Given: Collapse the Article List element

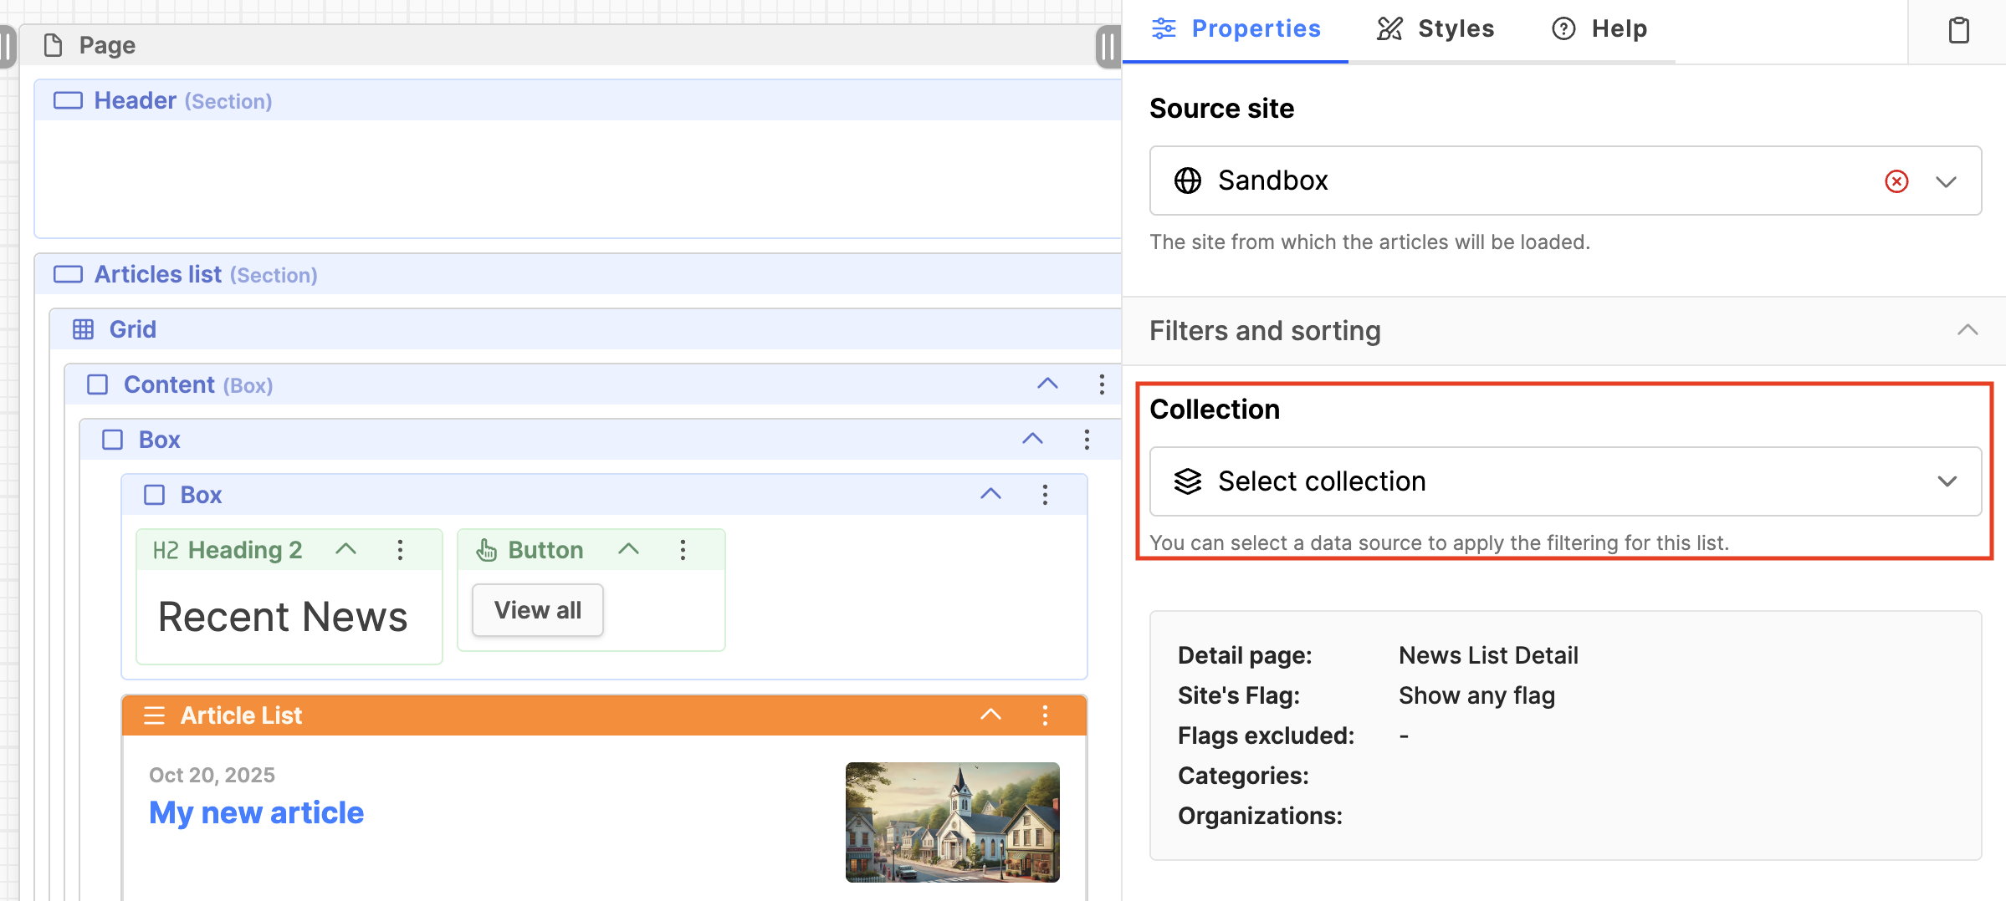Looking at the screenshot, I should (990, 715).
